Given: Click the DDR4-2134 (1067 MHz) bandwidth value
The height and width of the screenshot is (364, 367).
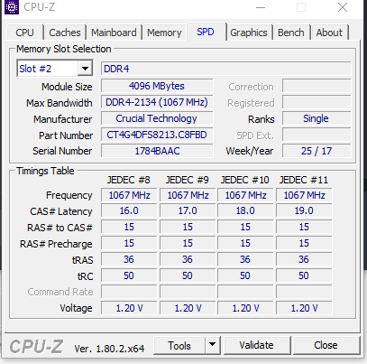Looking at the screenshot, I should pyautogui.click(x=157, y=102).
